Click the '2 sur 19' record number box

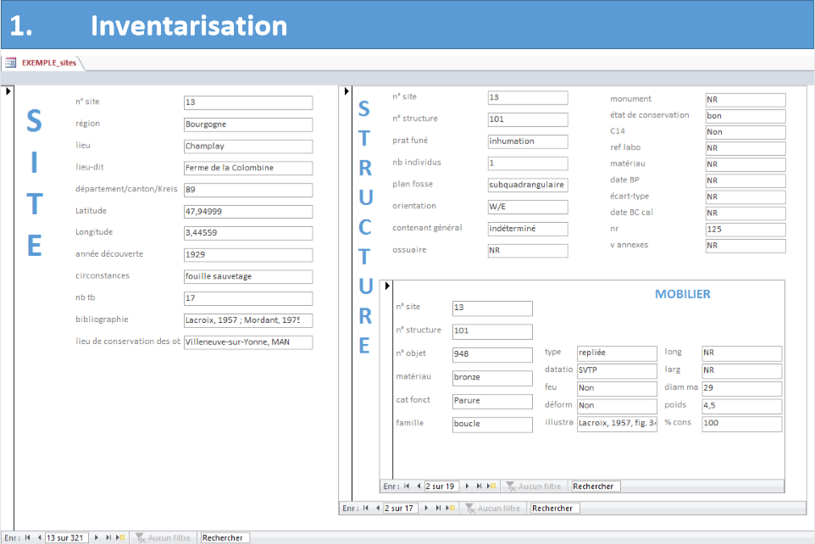coord(441,486)
